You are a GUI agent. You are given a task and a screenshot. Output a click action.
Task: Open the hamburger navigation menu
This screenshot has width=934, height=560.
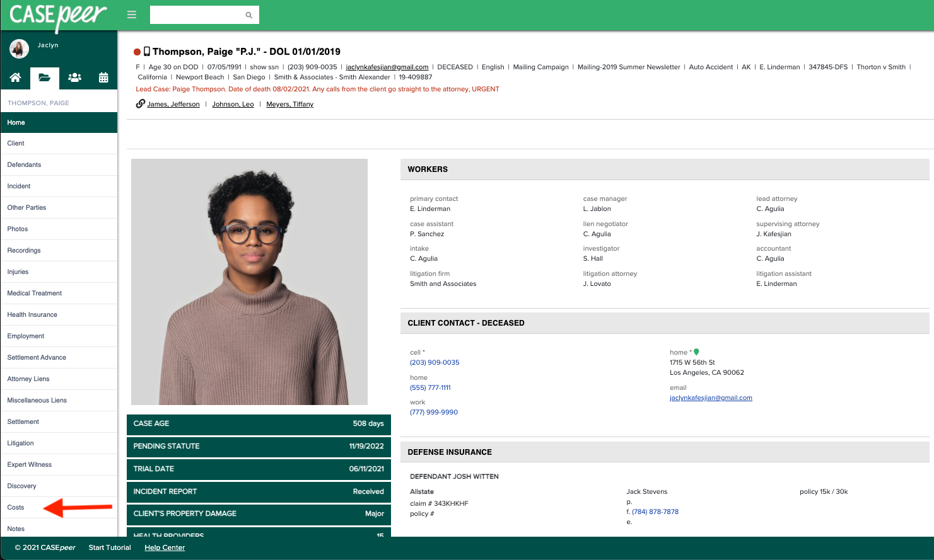point(131,14)
